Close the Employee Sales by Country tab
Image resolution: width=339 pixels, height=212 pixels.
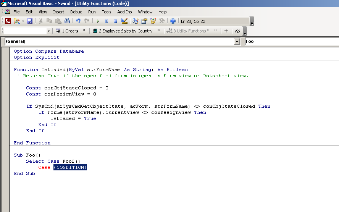158,30
